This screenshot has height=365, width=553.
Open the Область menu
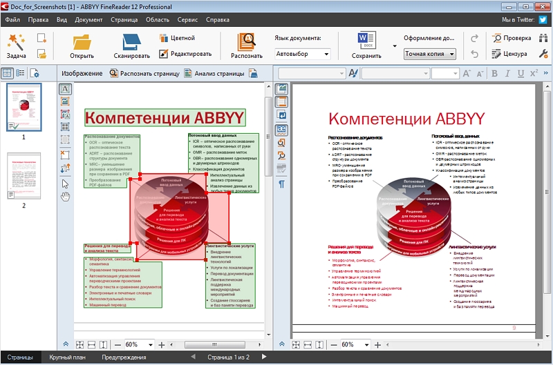158,20
